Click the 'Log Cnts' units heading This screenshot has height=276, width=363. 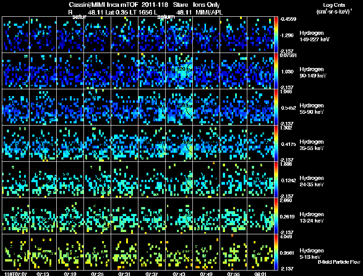[334, 5]
